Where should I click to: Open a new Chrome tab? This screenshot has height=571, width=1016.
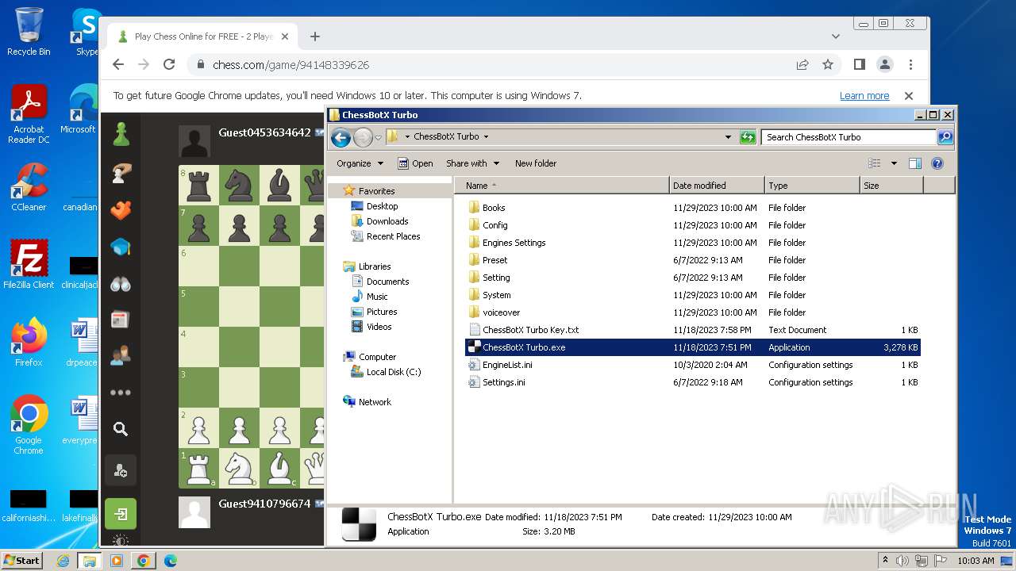tap(315, 36)
